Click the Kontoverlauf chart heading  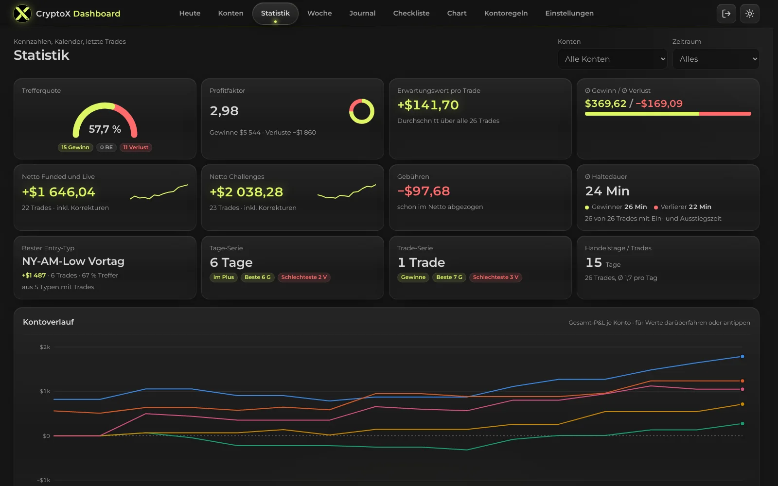(x=48, y=322)
